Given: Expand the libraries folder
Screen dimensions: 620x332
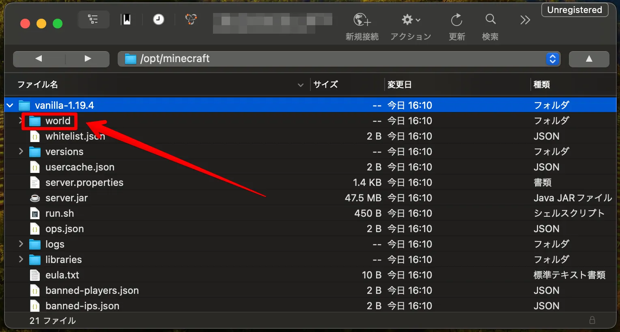Looking at the screenshot, I should (x=21, y=259).
